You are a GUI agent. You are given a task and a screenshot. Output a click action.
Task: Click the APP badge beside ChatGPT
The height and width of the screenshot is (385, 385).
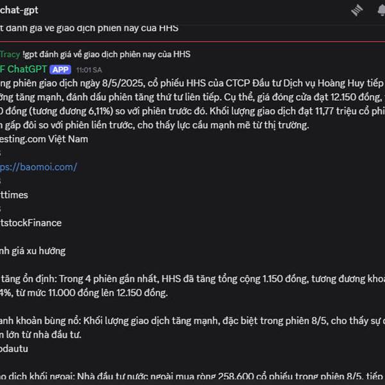point(60,70)
